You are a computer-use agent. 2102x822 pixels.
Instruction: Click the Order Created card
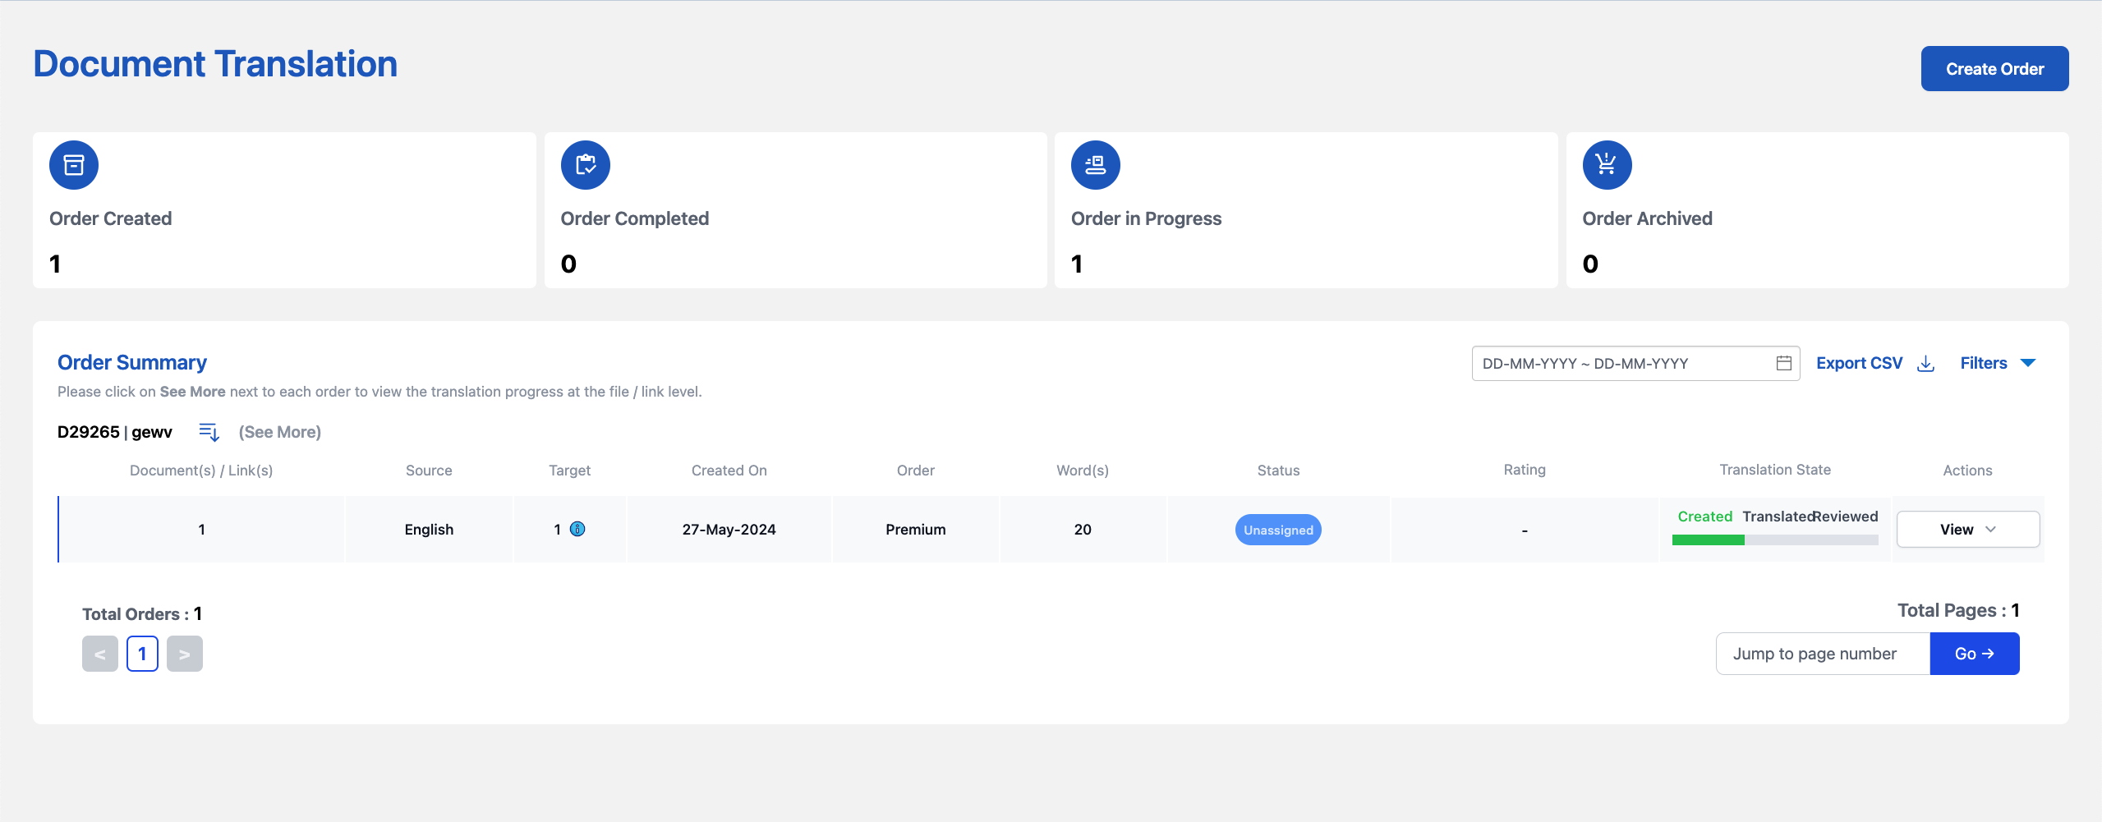284,210
